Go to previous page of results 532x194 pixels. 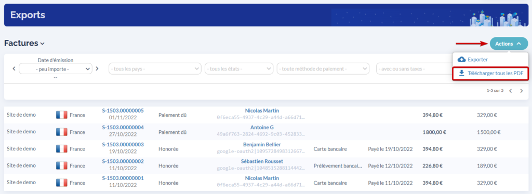(x=510, y=91)
